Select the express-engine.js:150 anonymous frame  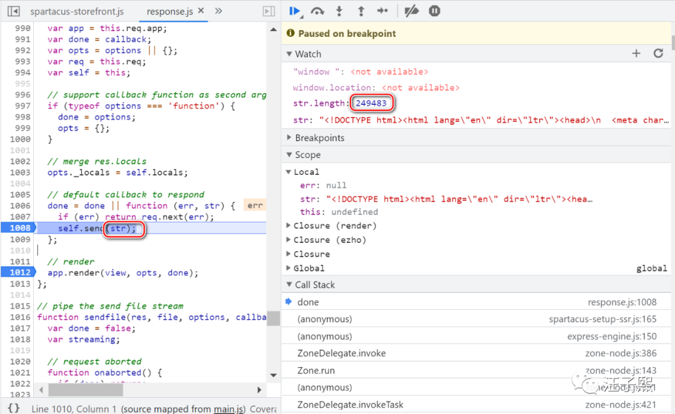point(476,336)
